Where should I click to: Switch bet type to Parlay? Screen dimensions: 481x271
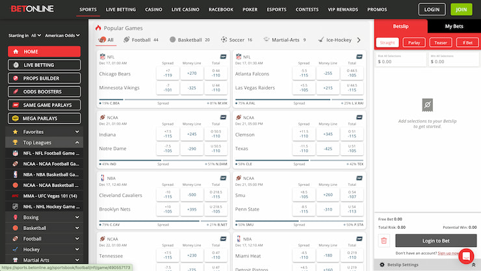(414, 42)
